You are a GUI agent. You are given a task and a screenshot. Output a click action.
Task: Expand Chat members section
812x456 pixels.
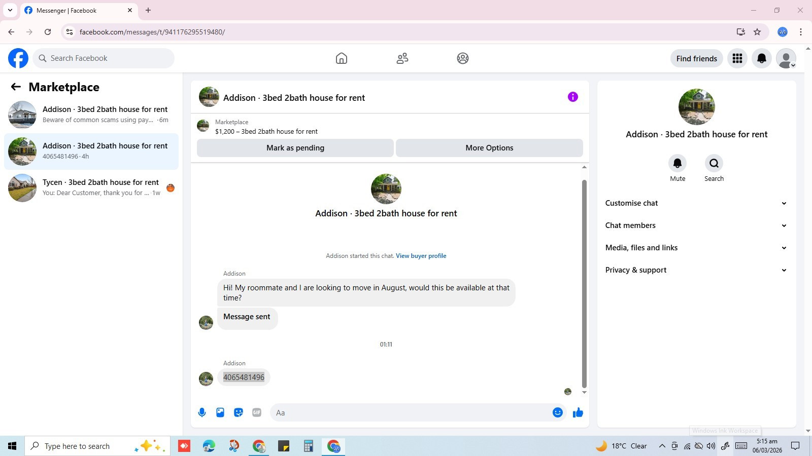click(x=696, y=225)
